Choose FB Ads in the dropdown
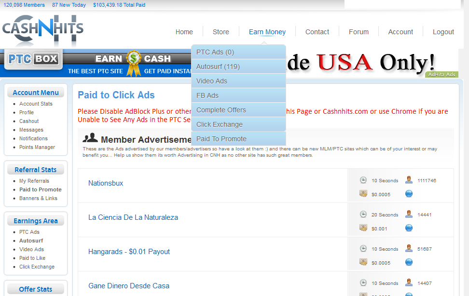The height and width of the screenshot is (296, 469). point(239,95)
